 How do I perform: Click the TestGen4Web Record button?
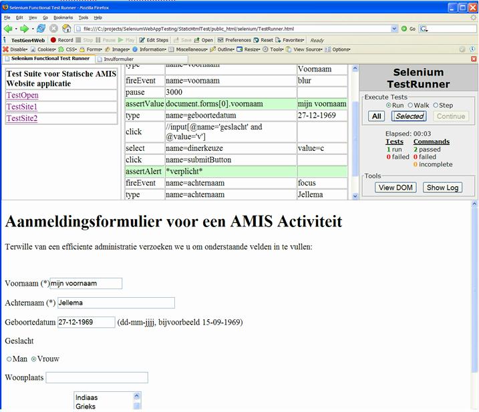(x=61, y=40)
